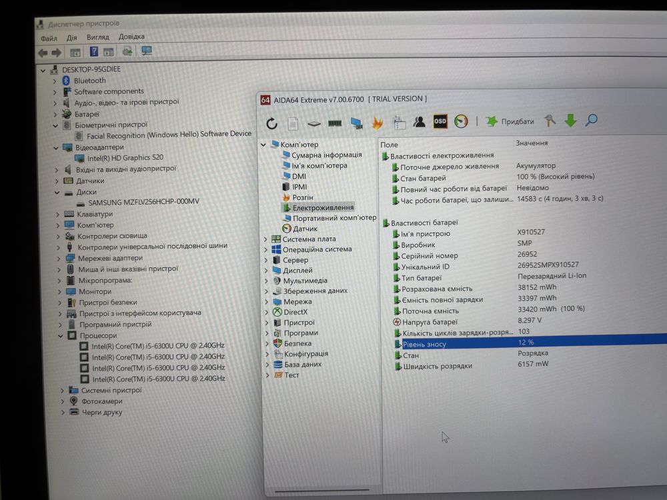
Task: Click the Device Manager update driver icon
Action: pyautogui.click(x=127, y=51)
